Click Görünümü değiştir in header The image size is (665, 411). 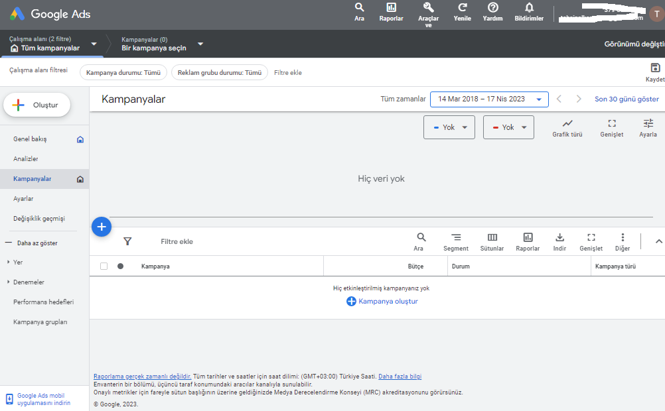point(634,44)
